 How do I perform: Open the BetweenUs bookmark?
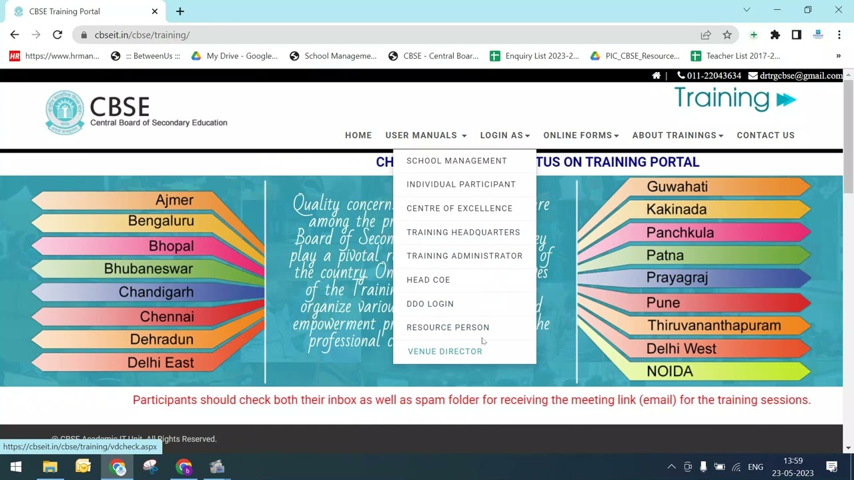[x=145, y=56]
